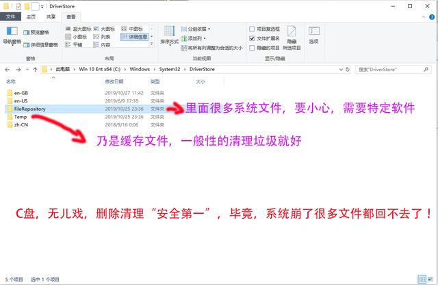Viewport: 438px width, 285px height.
Task: Click date 2018/9/16 0:06 of zh-CN
Action: 122,125
